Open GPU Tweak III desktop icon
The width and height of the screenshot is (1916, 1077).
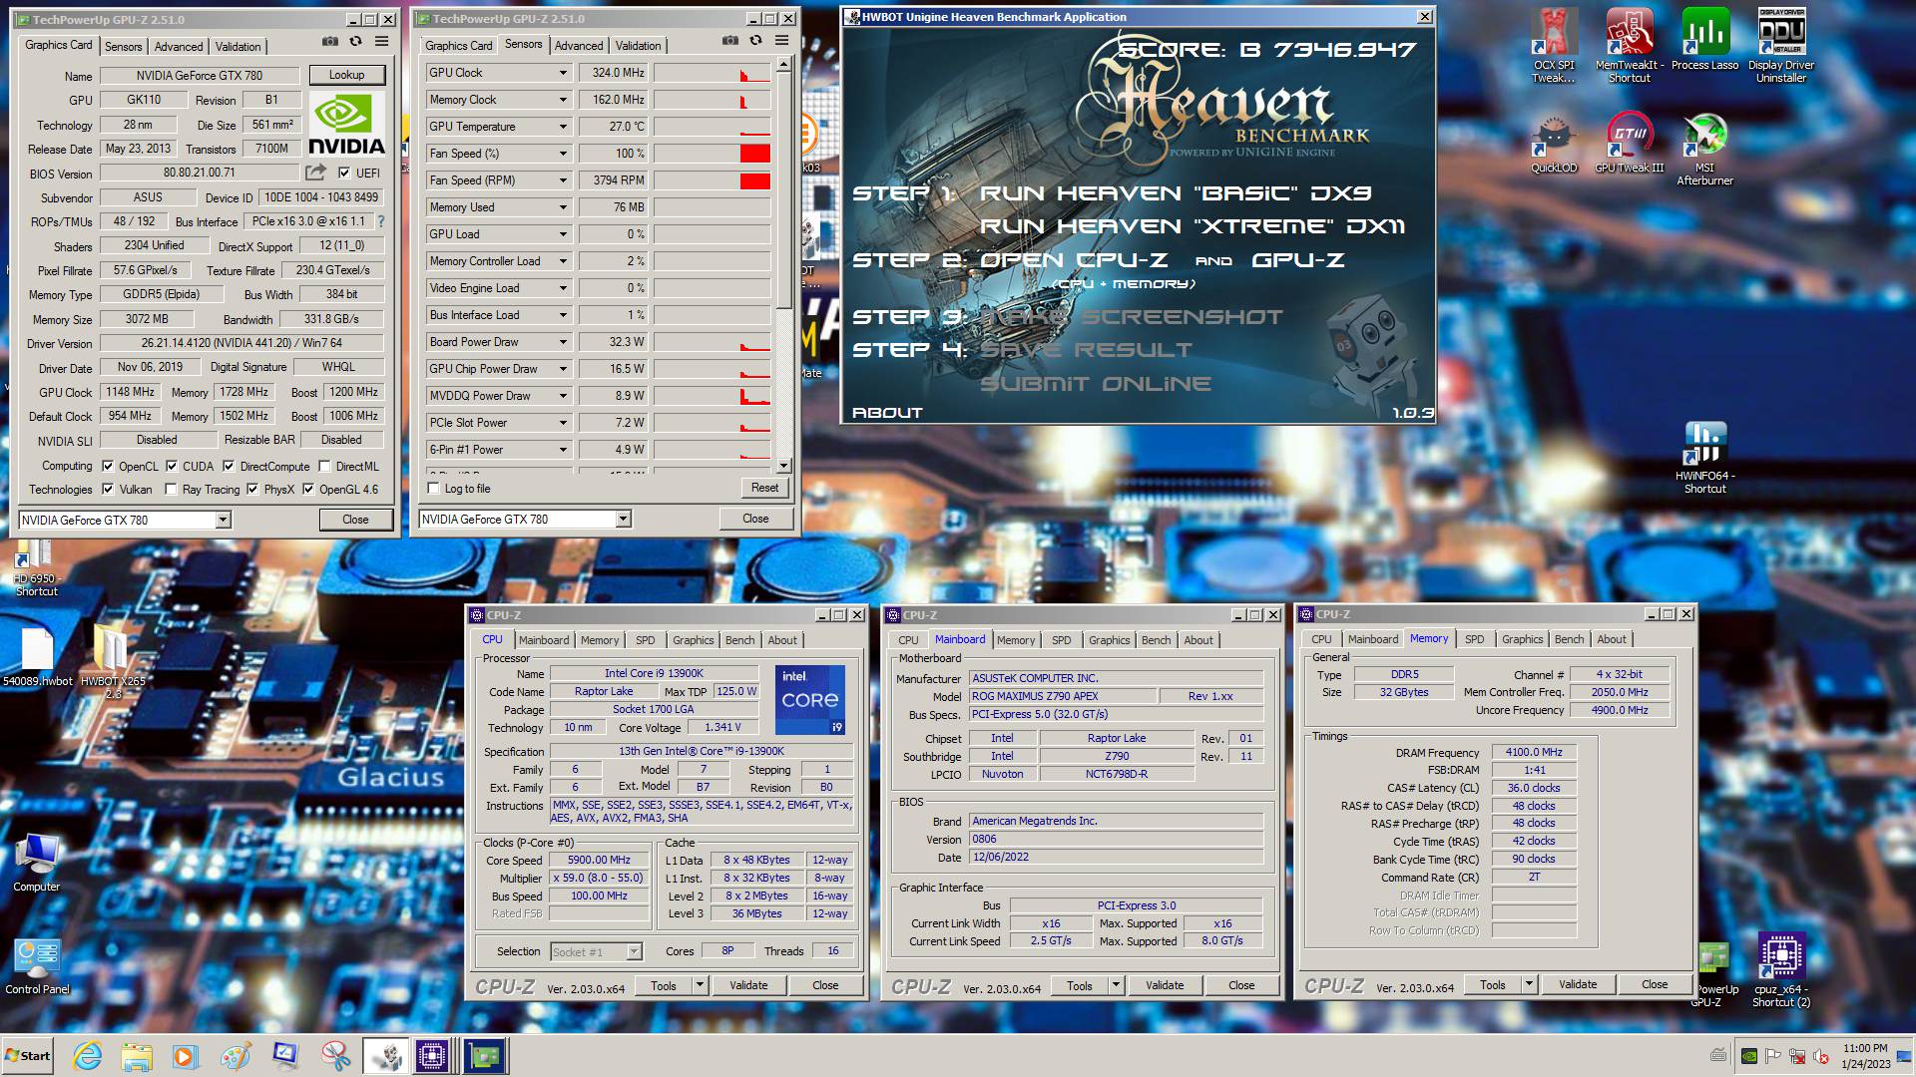pos(1629,143)
